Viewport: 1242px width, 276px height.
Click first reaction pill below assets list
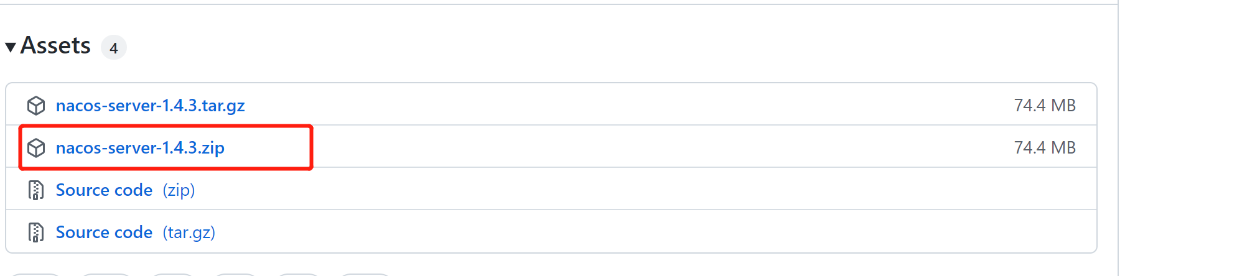[36, 274]
